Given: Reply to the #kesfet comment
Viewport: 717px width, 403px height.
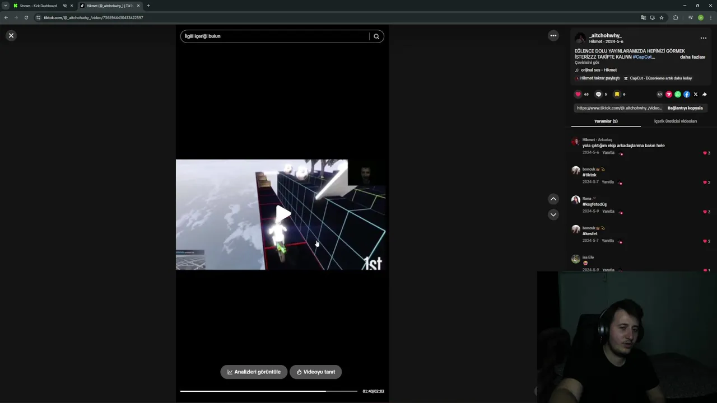Looking at the screenshot, I should tap(608, 241).
